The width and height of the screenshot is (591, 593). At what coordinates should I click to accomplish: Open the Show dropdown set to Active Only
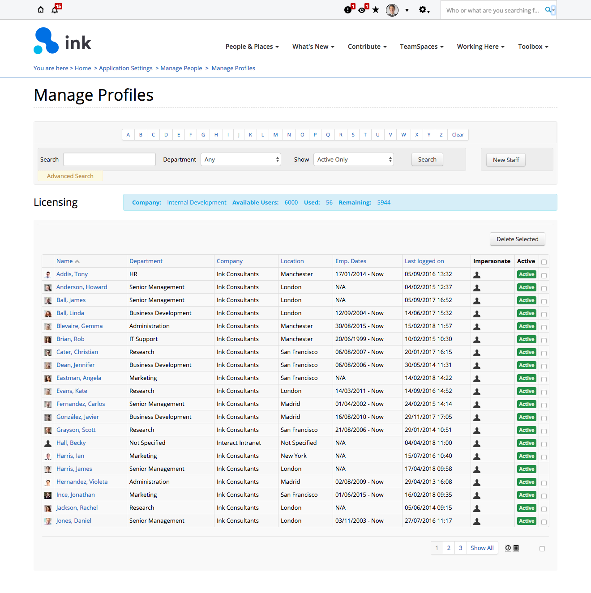click(x=353, y=159)
